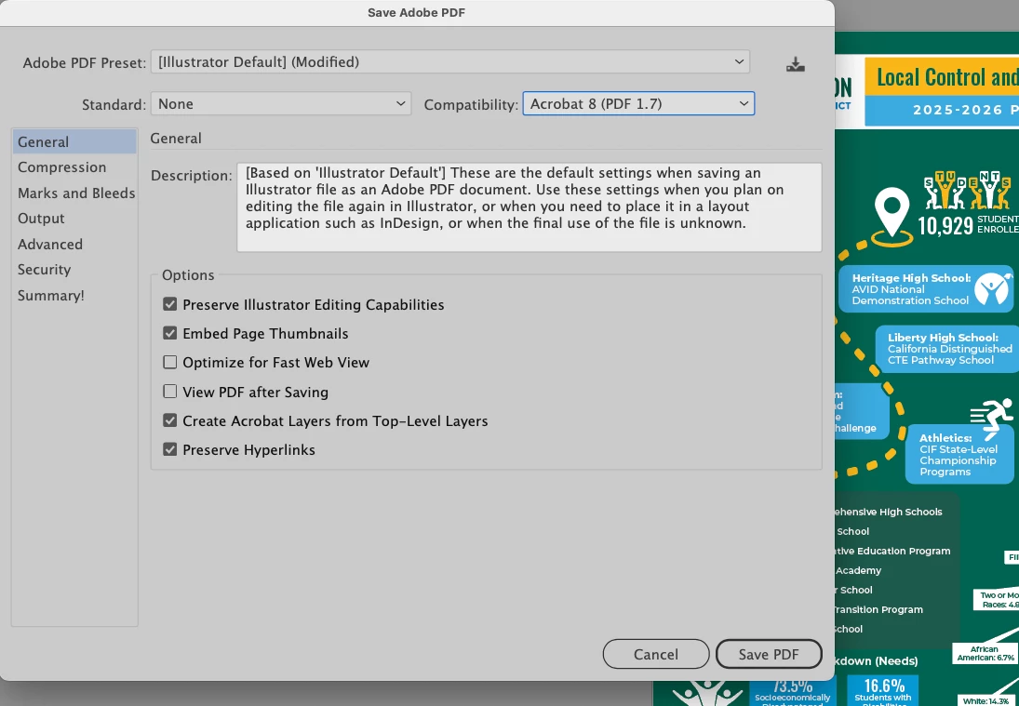Go to the Output category
The width and height of the screenshot is (1019, 706).
pyautogui.click(x=41, y=219)
